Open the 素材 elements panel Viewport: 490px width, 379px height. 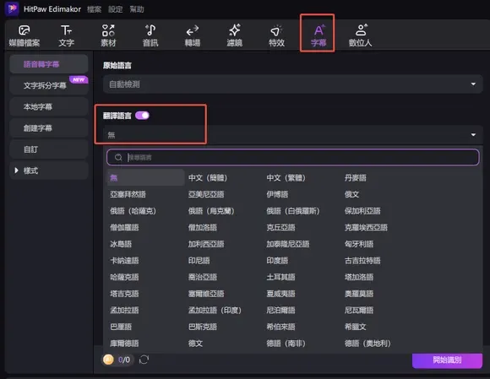click(108, 35)
